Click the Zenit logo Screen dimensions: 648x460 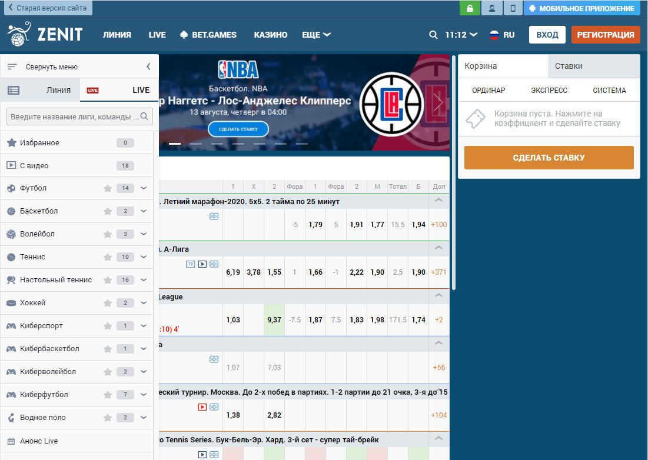point(45,34)
